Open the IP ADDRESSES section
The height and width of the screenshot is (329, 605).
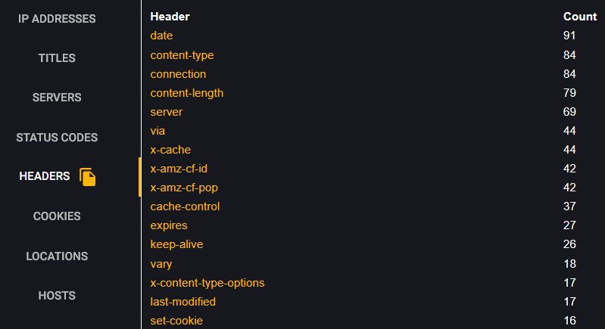pos(57,19)
